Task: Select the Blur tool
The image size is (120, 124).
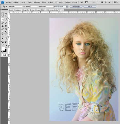Action: pyautogui.click(x=3, y=32)
